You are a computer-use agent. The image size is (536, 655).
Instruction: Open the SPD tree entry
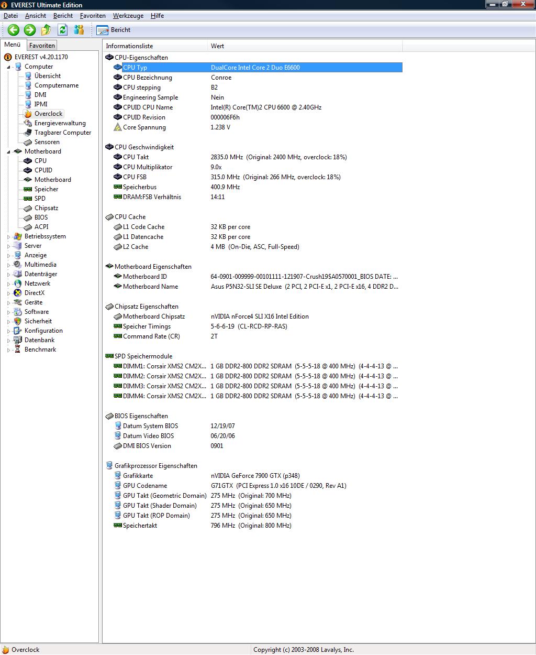[40, 199]
